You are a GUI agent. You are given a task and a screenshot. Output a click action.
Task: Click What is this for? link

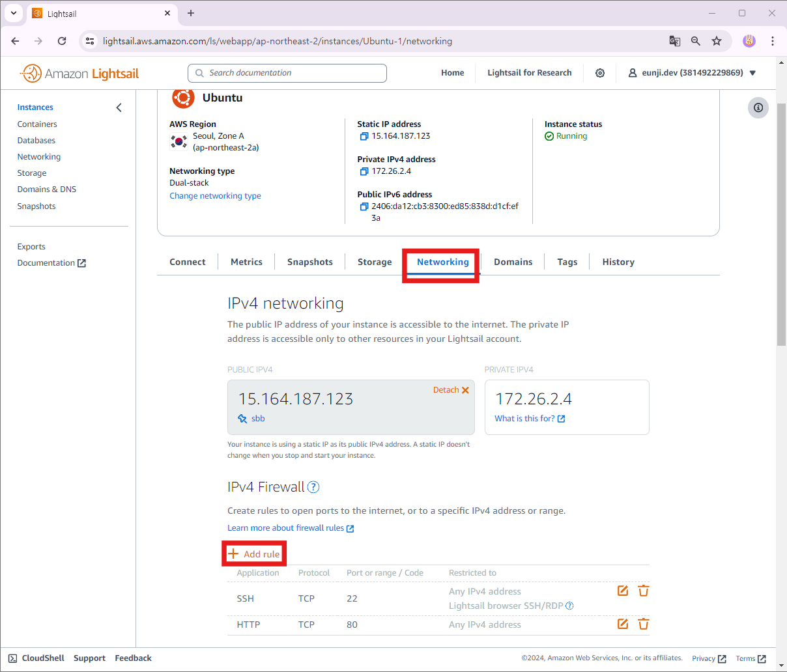530,419
